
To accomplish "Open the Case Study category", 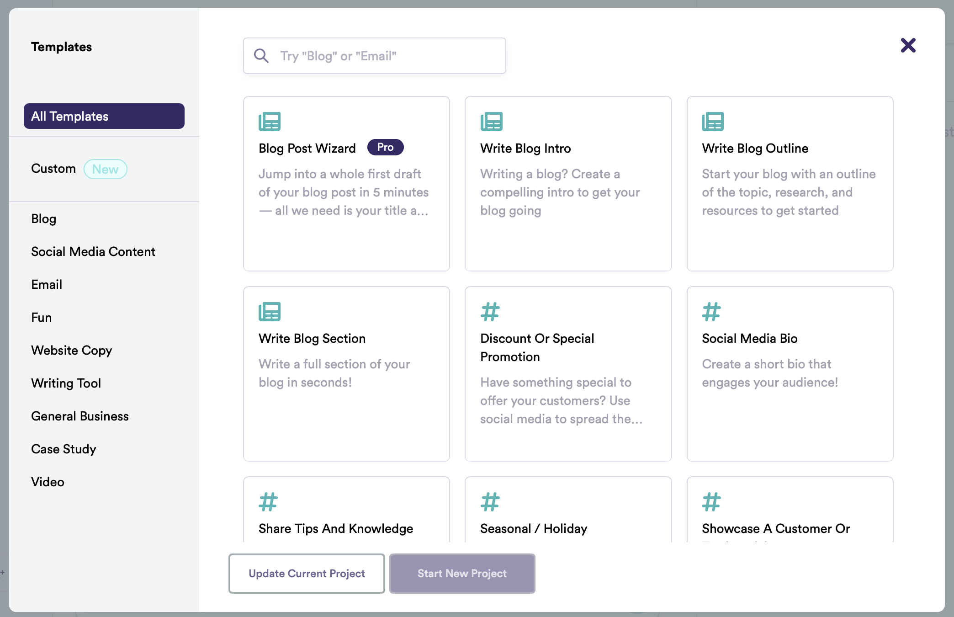I will tap(64, 449).
